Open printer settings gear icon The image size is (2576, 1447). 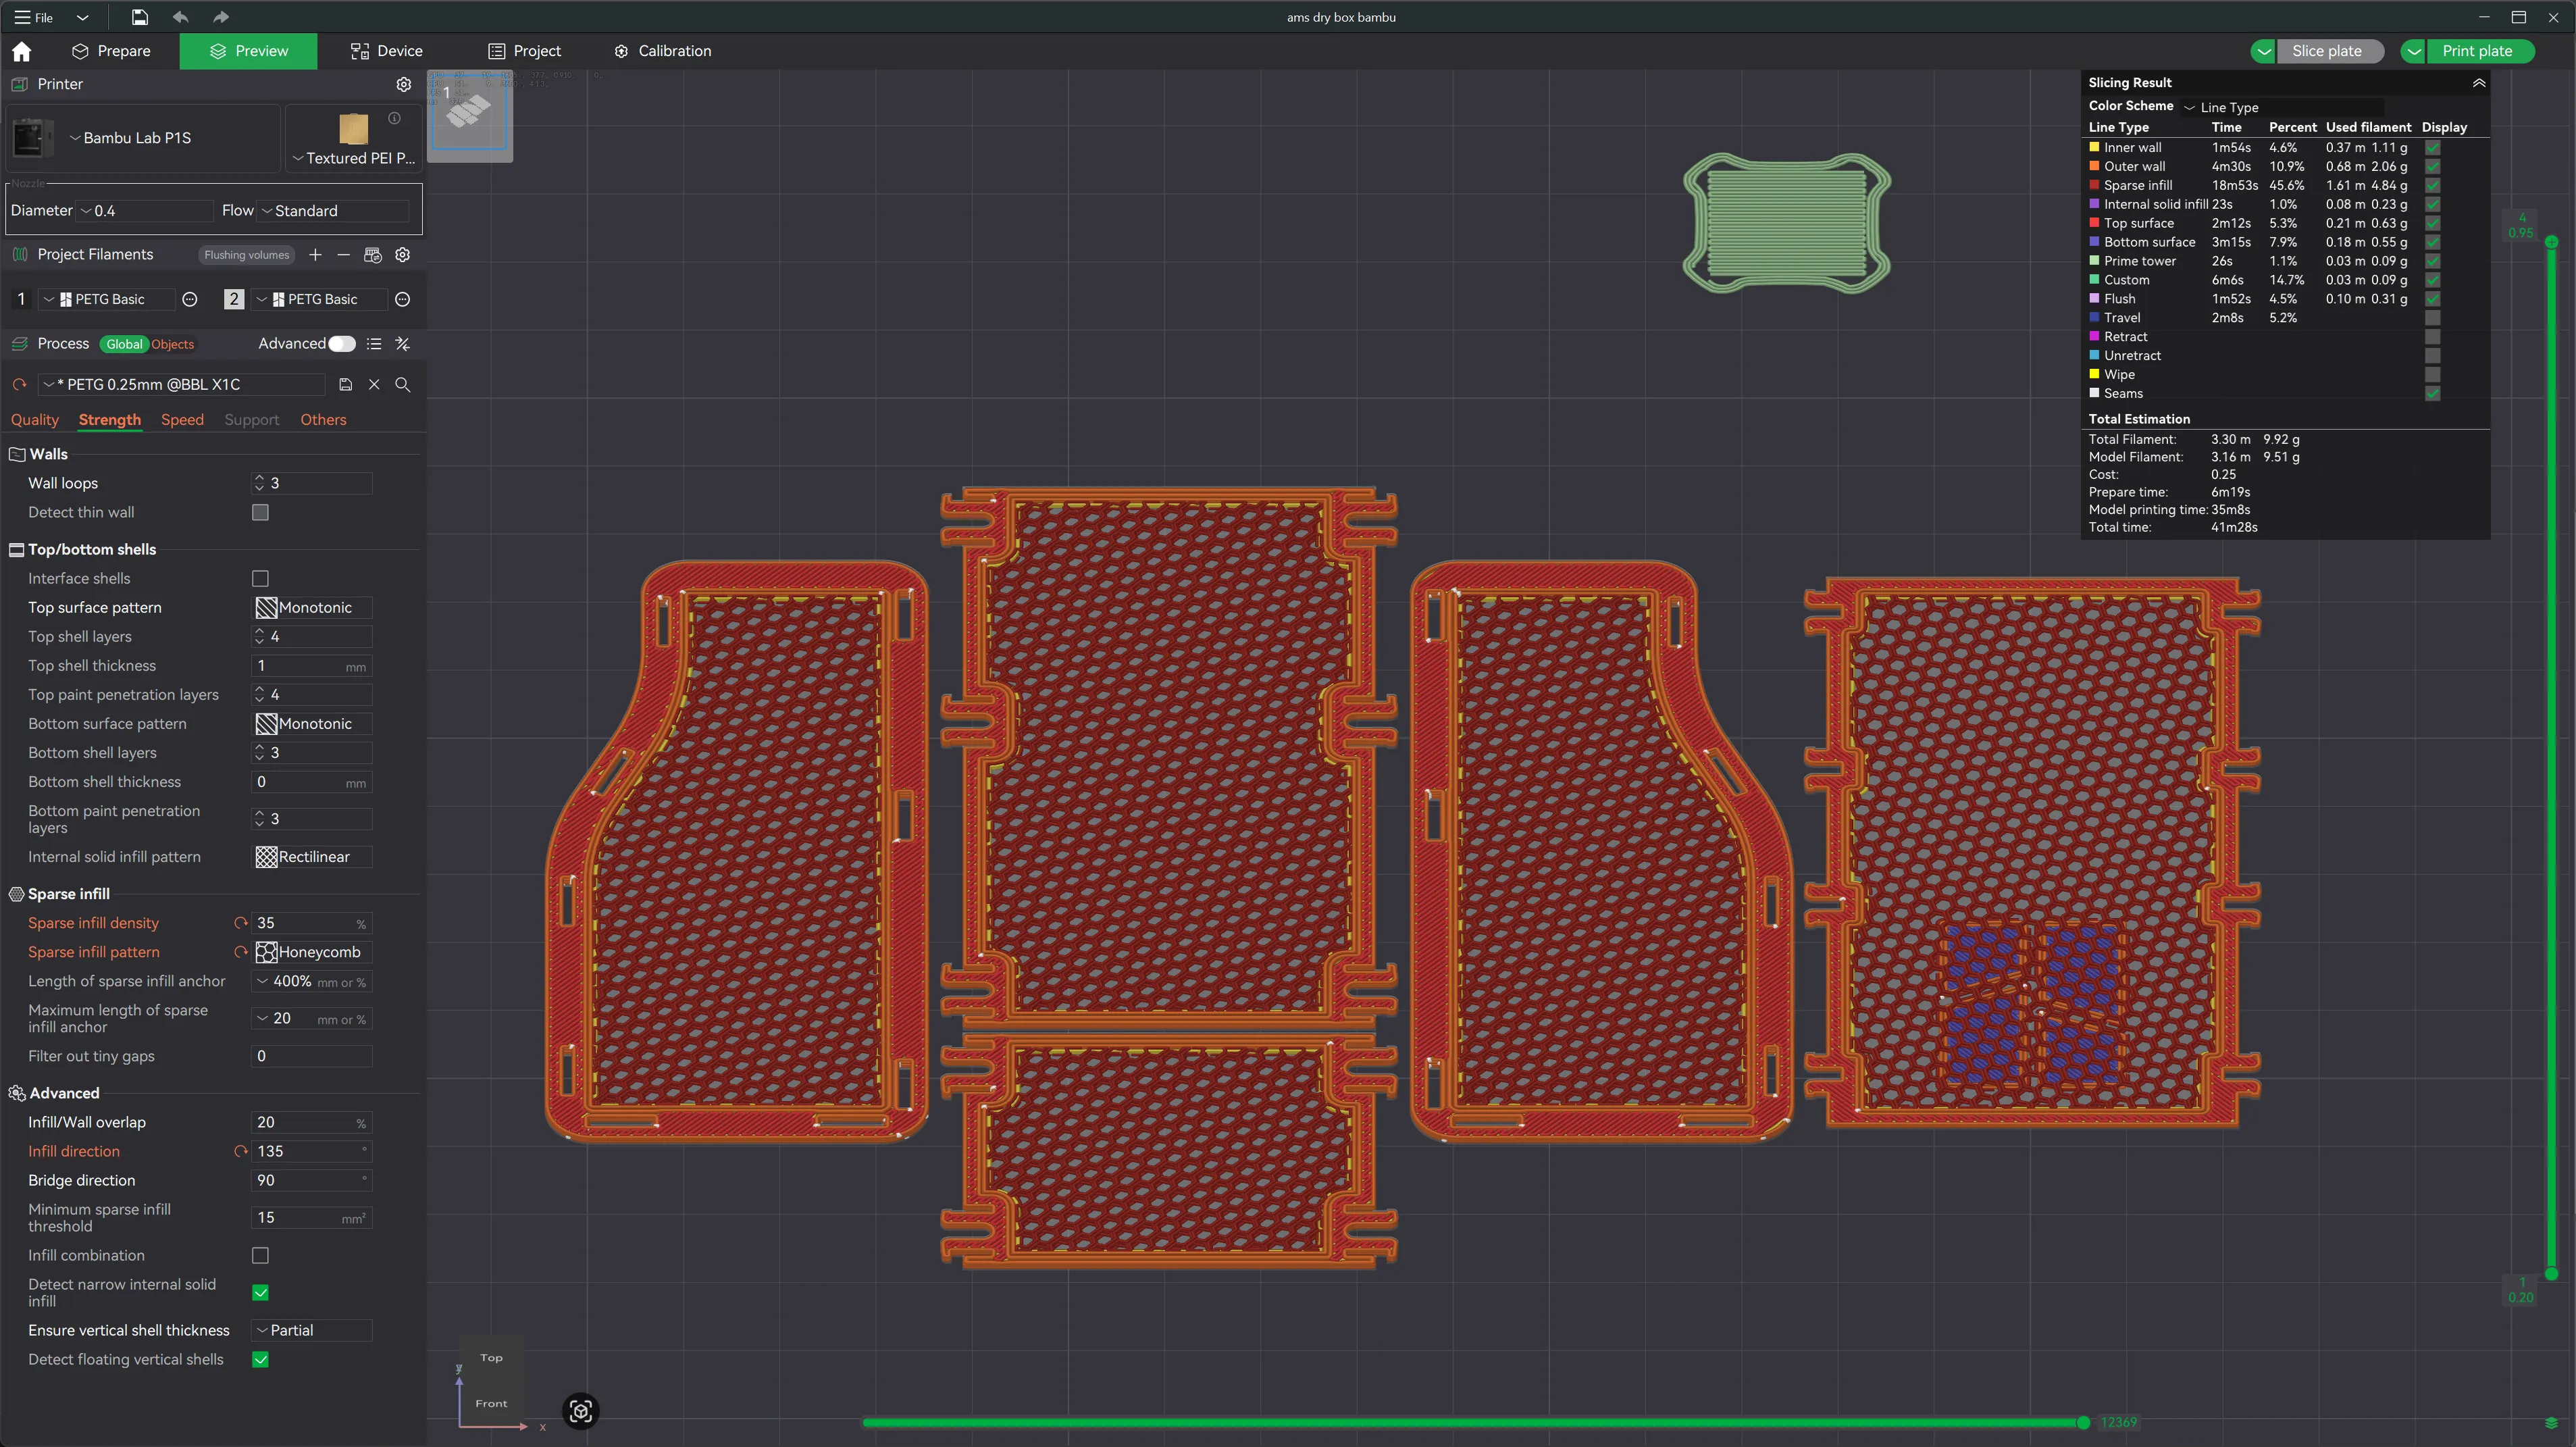[x=403, y=84]
